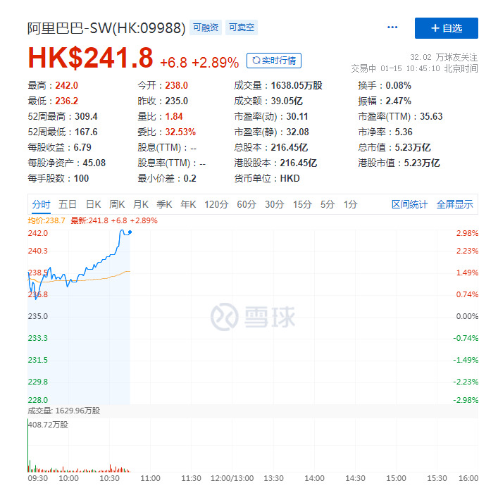
Task: Click 委比 value 32.53%
Action: coord(180,132)
